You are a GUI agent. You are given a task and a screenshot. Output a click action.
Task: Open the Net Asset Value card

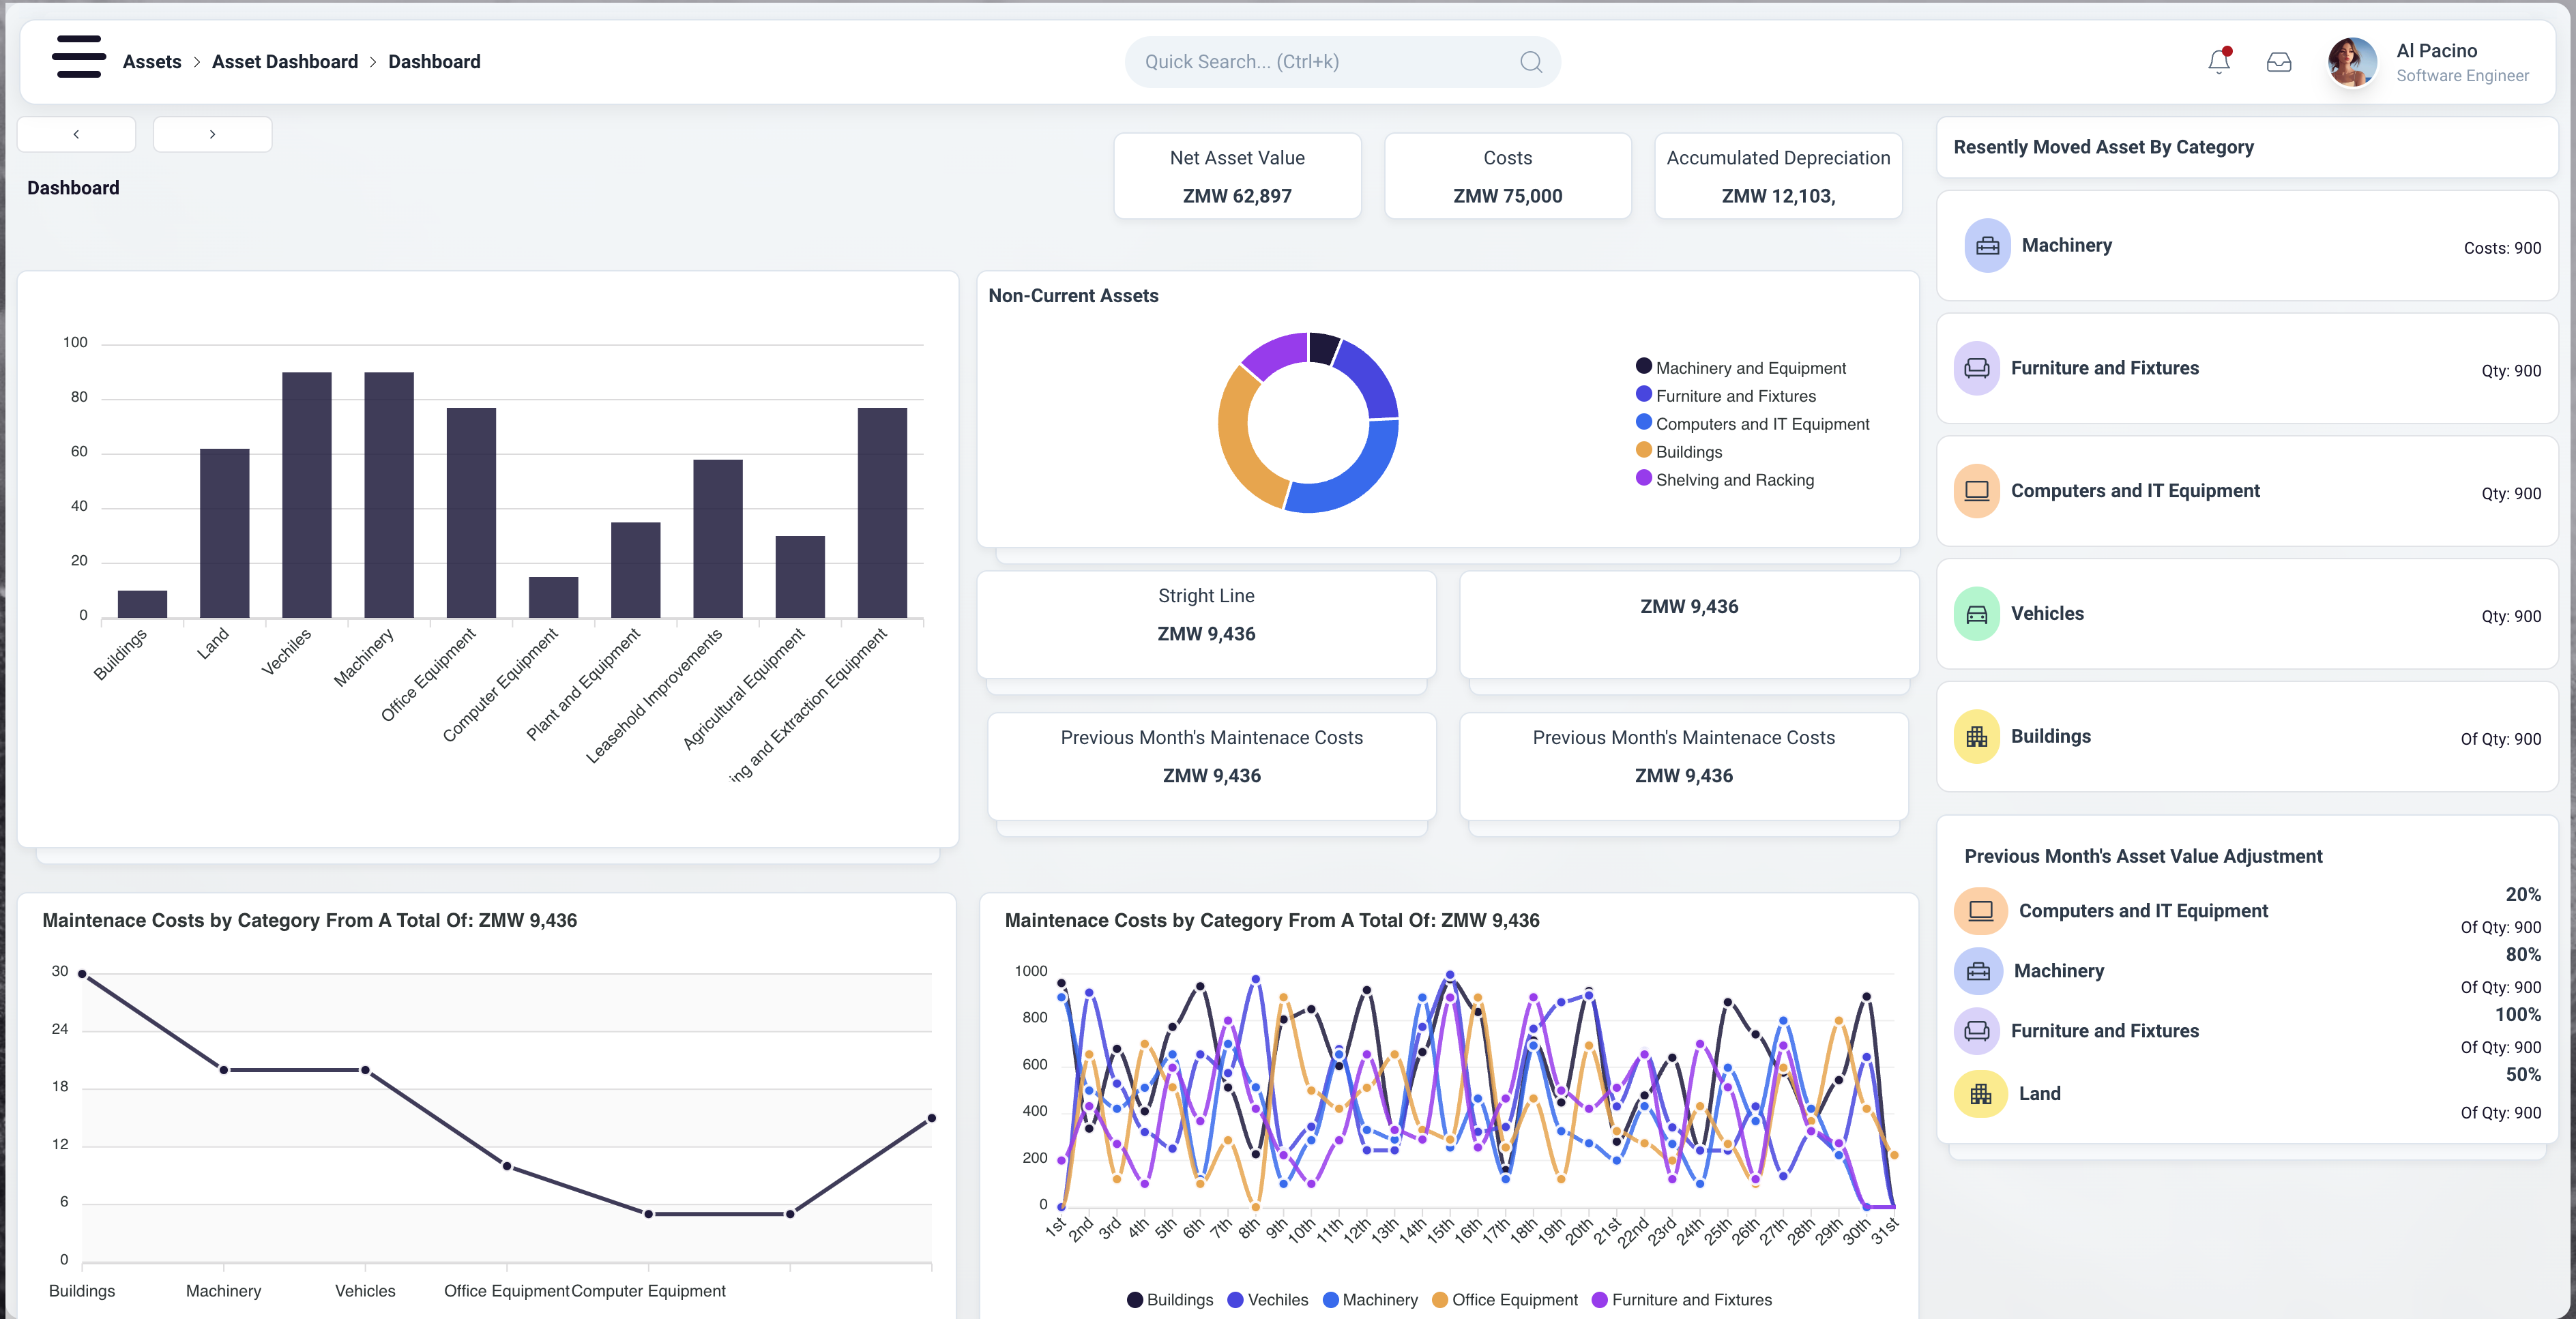(x=1237, y=176)
